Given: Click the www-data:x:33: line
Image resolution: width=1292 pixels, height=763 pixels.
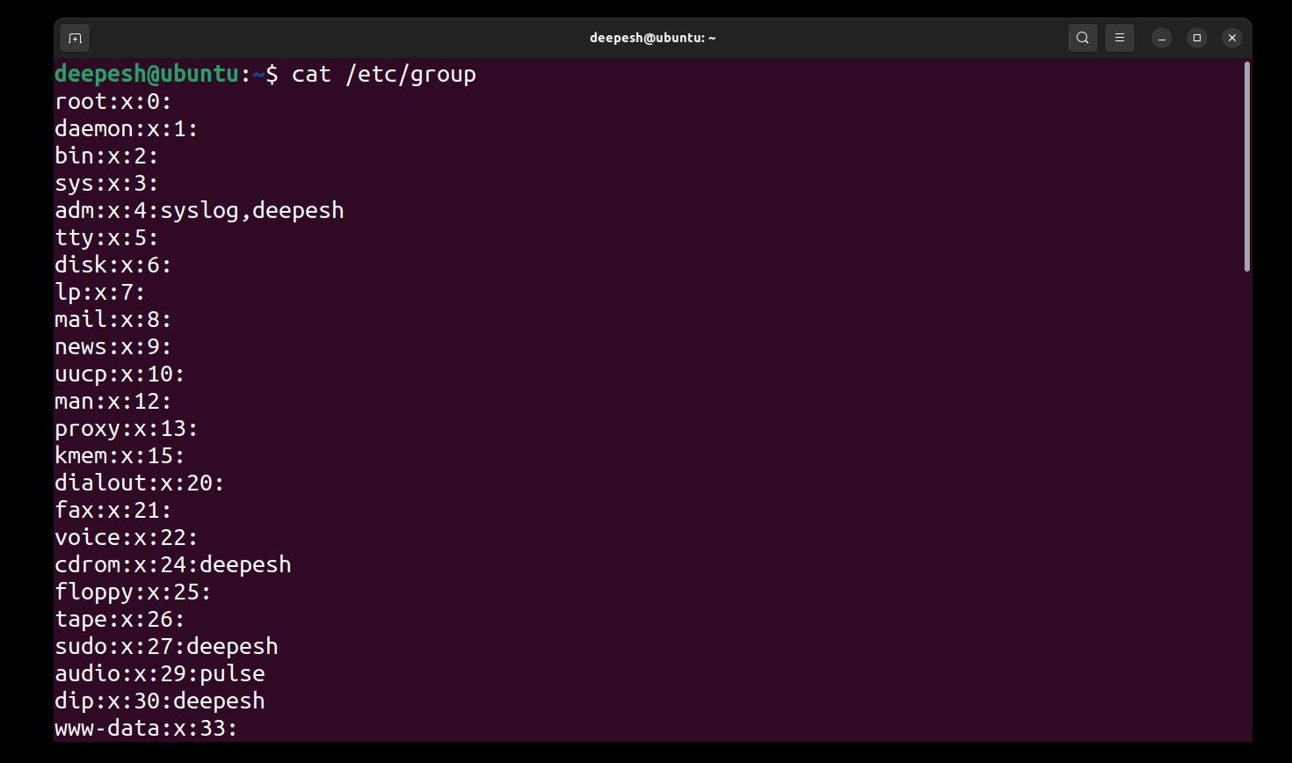Looking at the screenshot, I should tap(146, 729).
